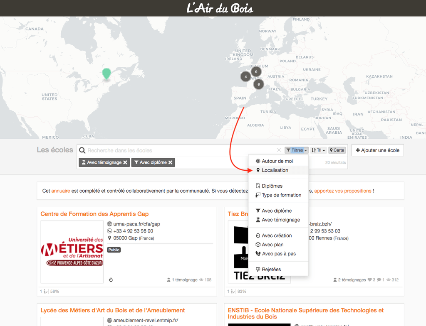Image resolution: width=426 pixels, height=326 pixels.
Task: Open the map cluster marked 4
Action: coord(245,76)
